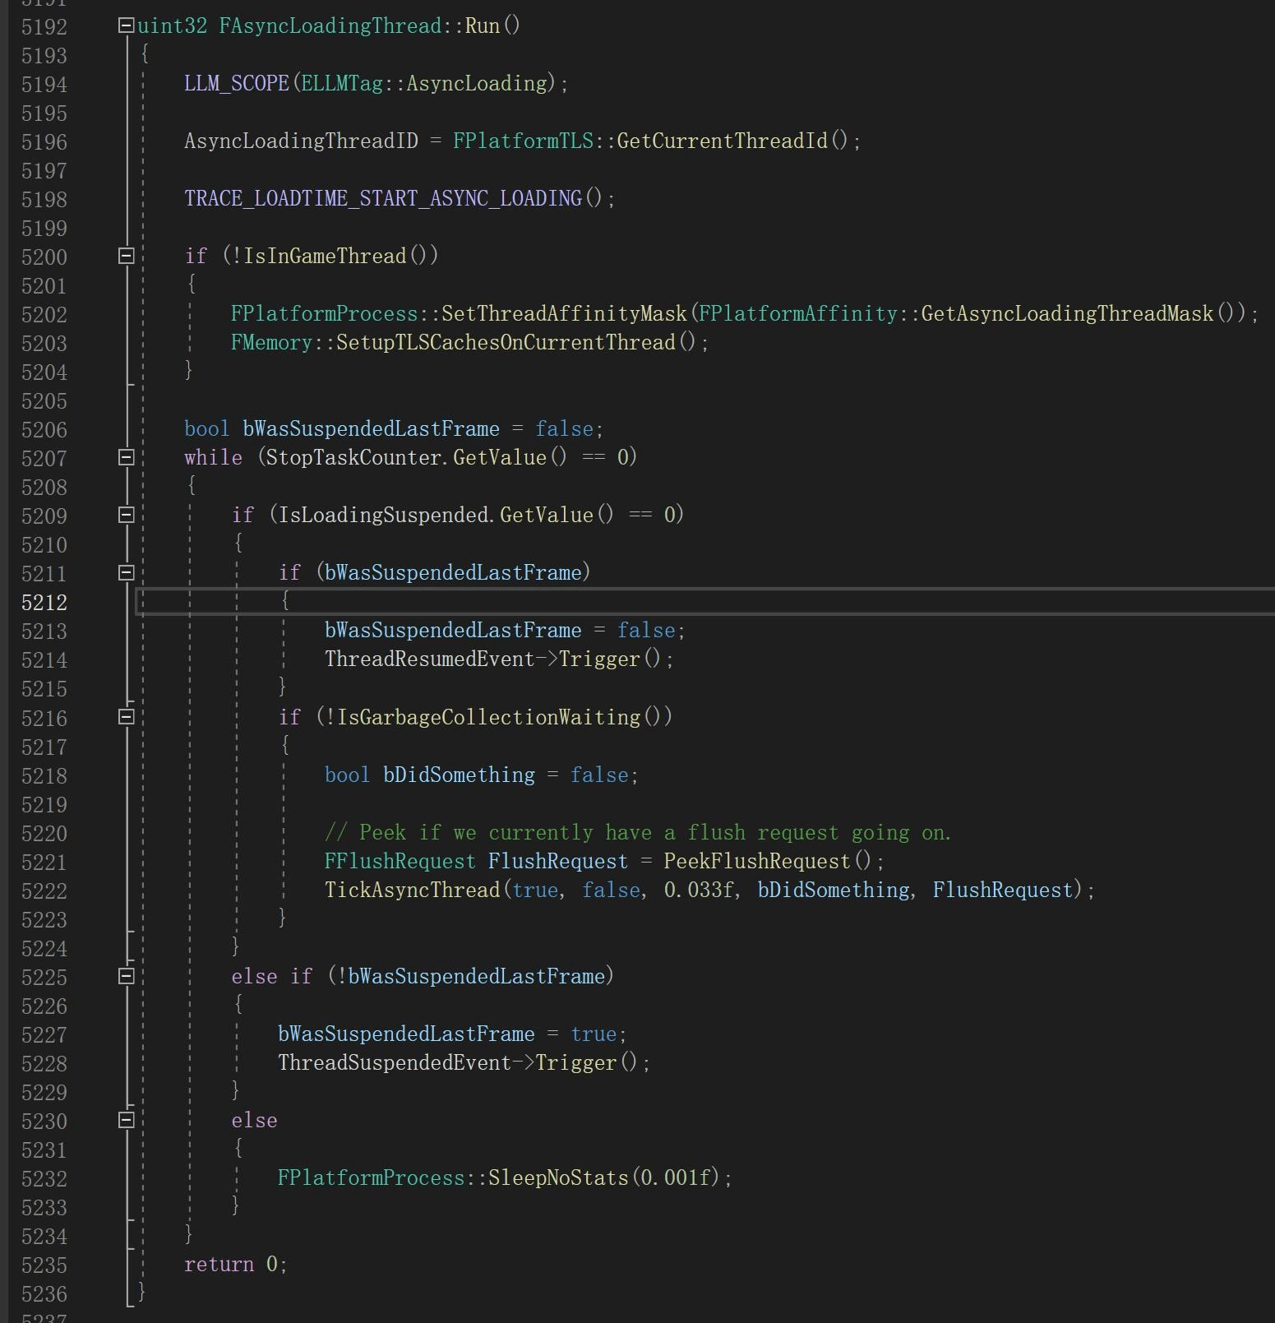Click the LLM_SCOPE macro
1275x1323 pixels.
coord(236,84)
